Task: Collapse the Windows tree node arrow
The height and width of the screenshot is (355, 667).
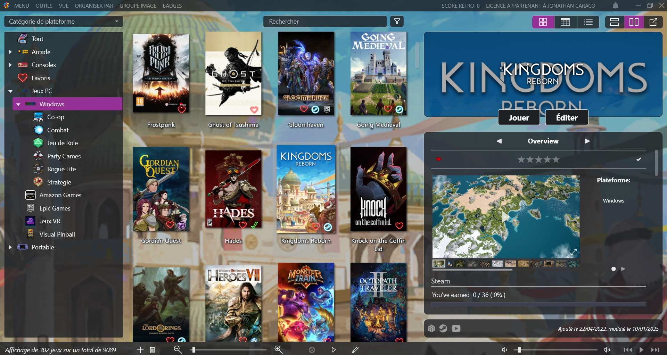Action: 18,104
